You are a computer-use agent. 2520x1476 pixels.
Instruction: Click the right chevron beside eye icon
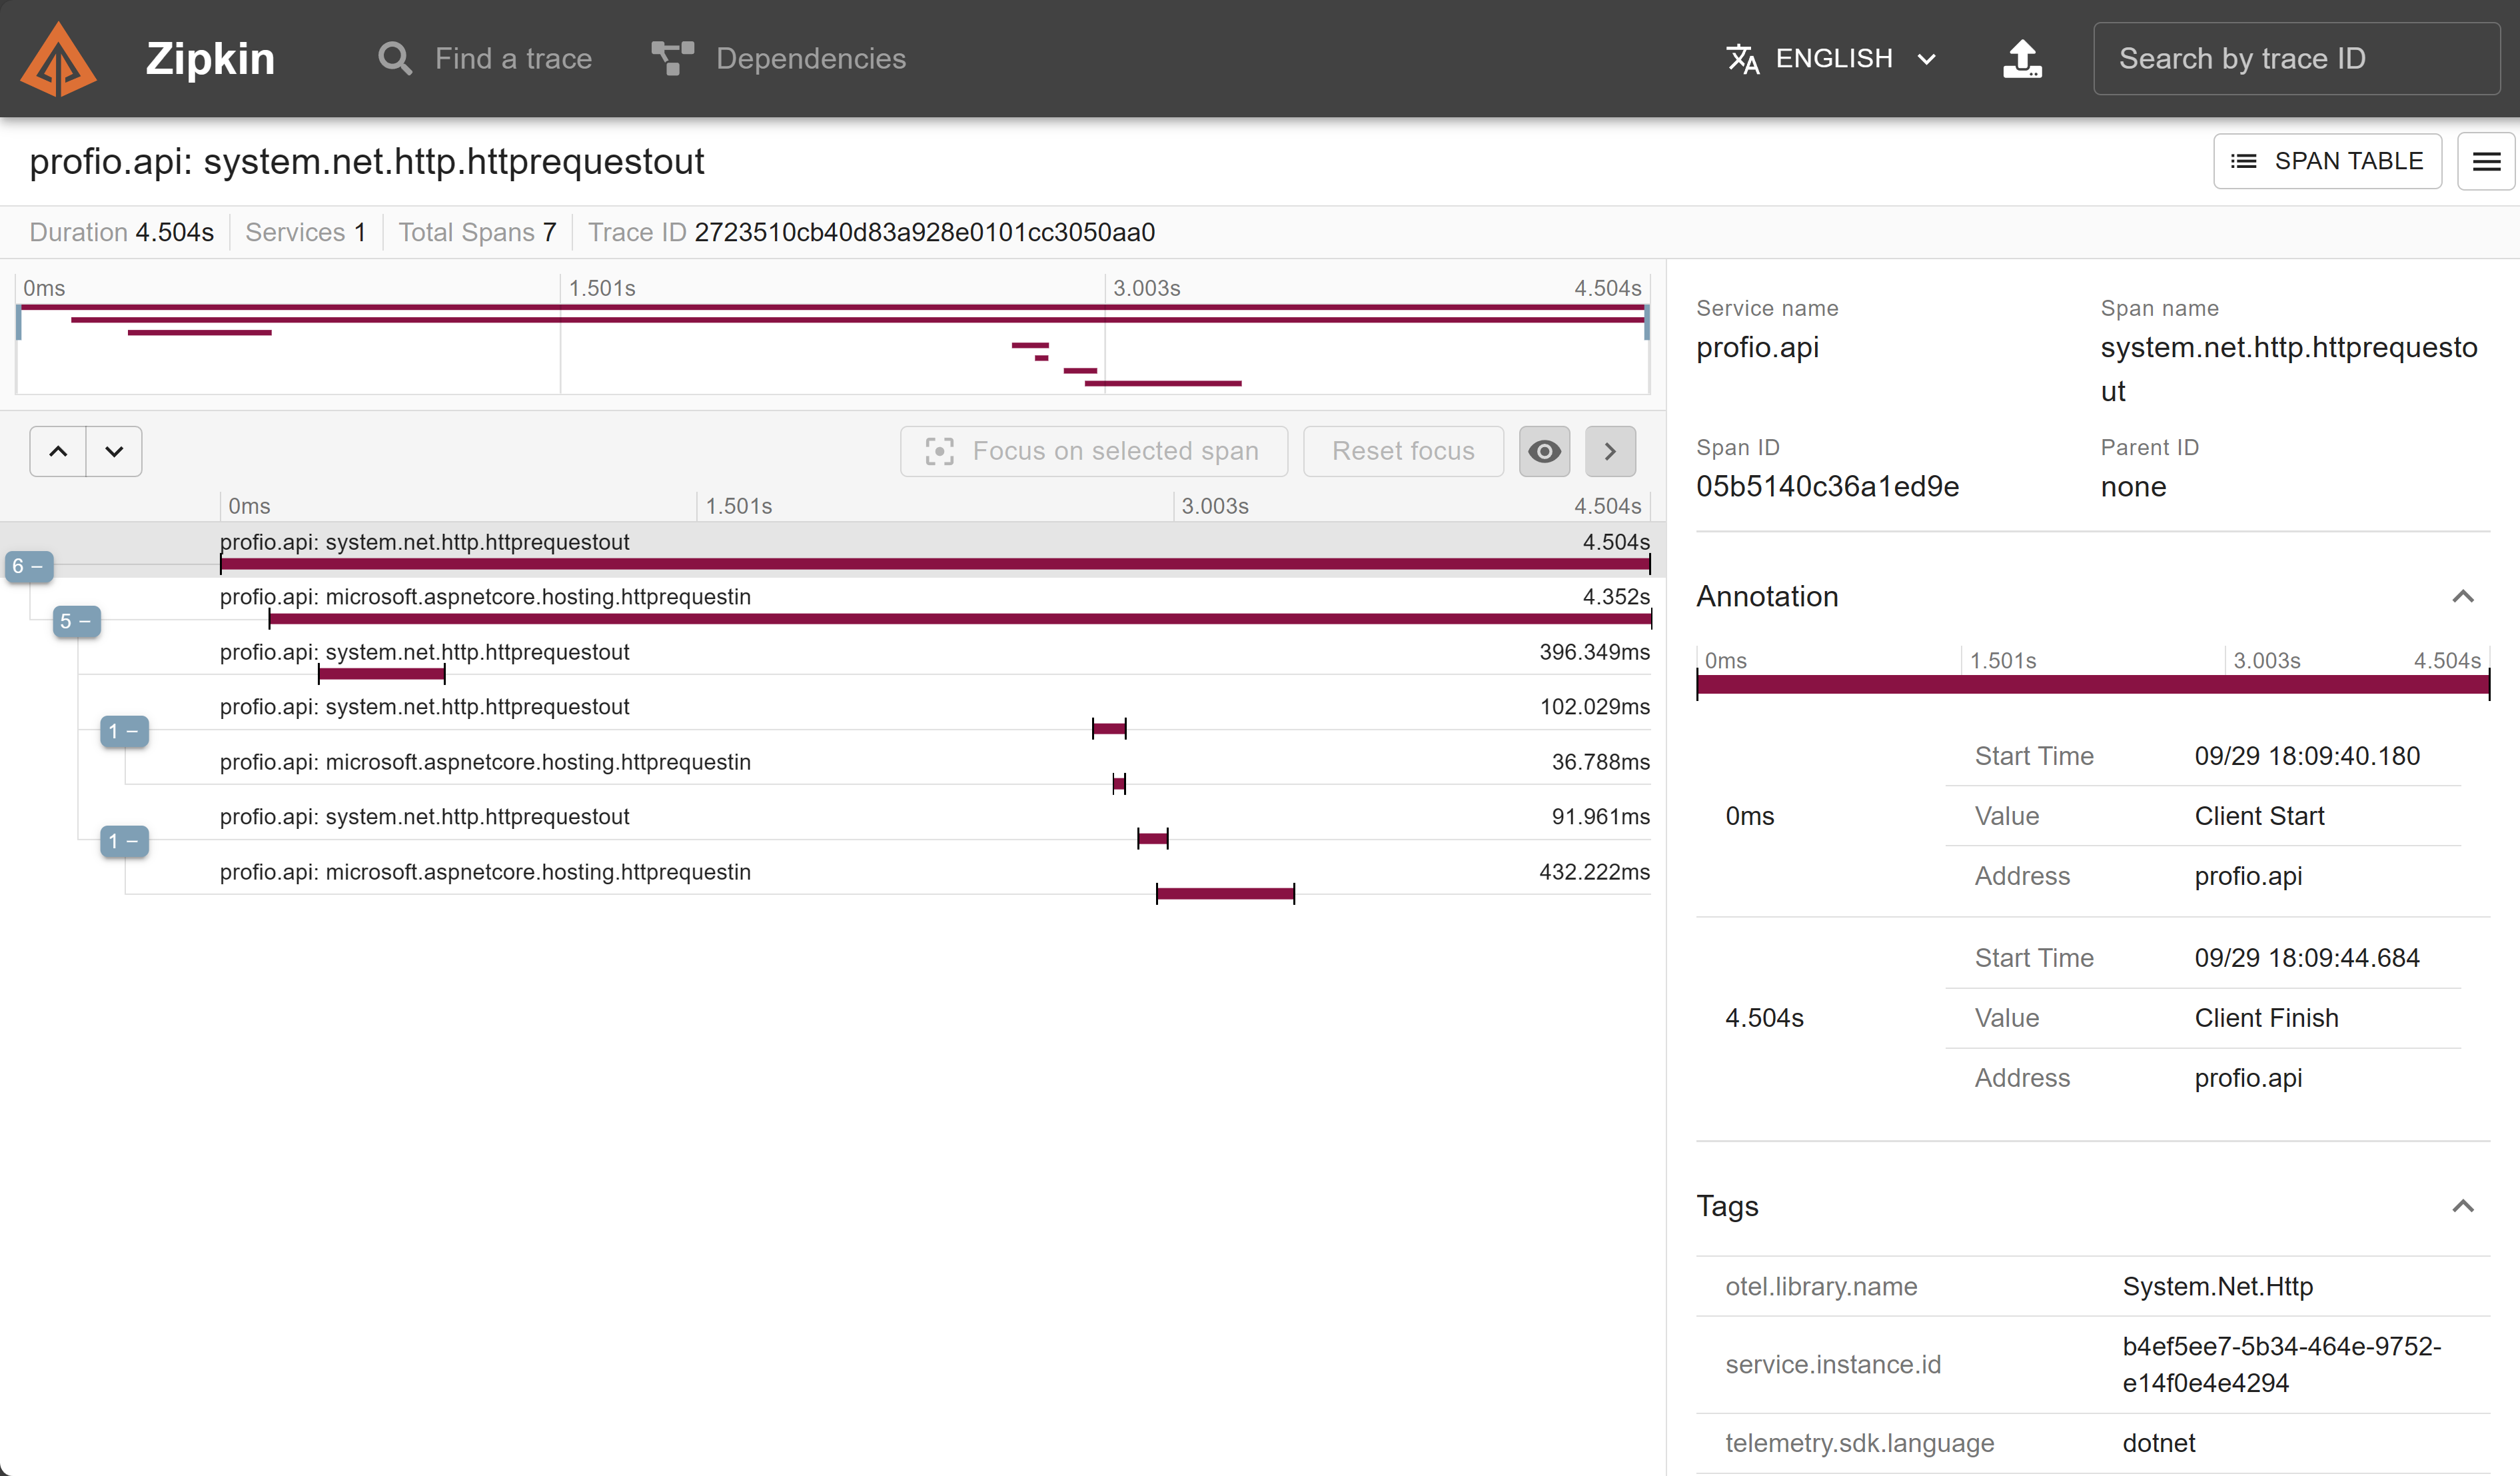(1610, 451)
